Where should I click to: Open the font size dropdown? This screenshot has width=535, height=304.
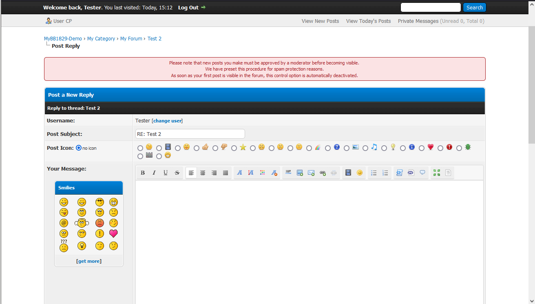(251, 173)
